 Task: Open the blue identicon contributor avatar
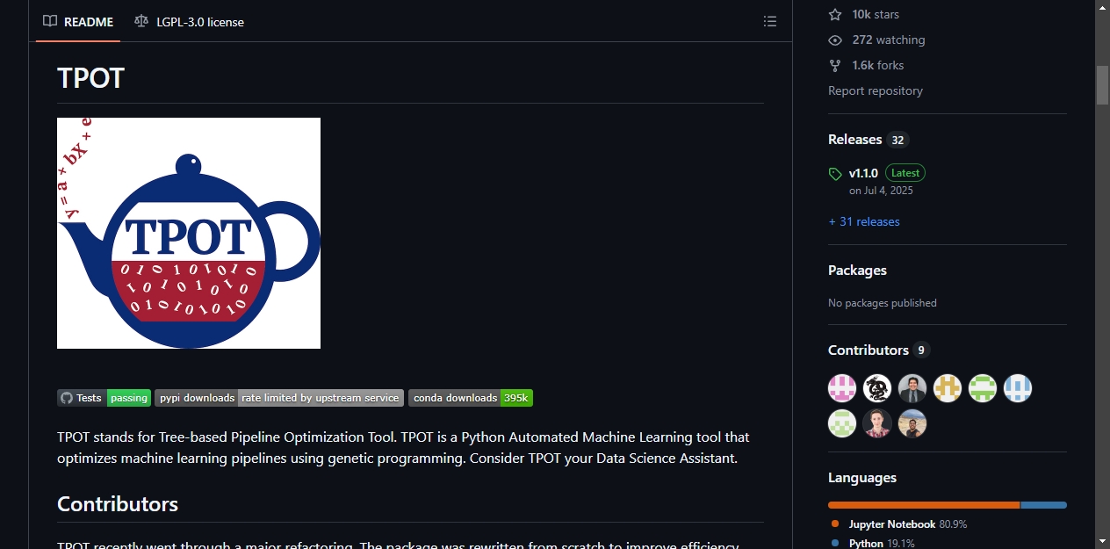[1018, 388]
